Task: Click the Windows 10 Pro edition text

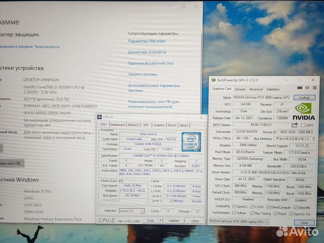Action: point(38,191)
